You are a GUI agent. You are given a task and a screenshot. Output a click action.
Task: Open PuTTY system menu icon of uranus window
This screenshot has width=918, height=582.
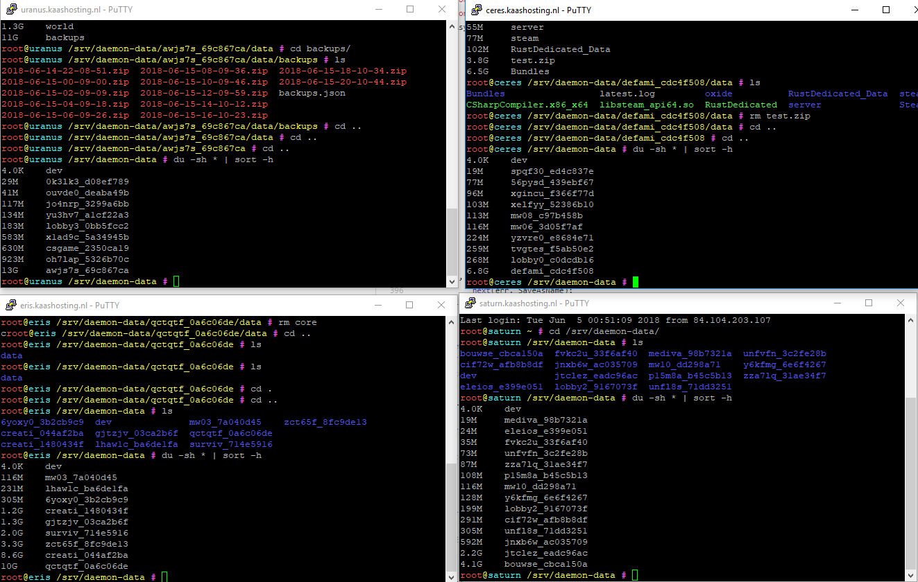[11, 10]
